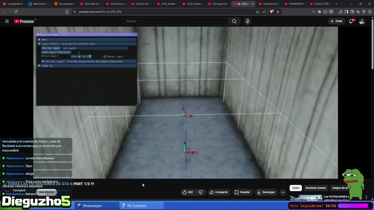Select the Todos filter chip
Image resolution: width=374 pixels, height=210 pixels.
click(296, 188)
